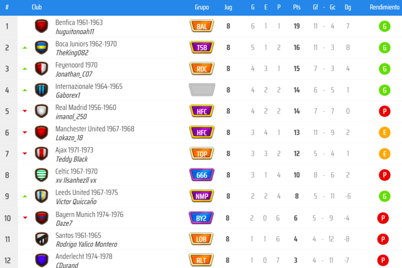The height and width of the screenshot is (268, 402).
Task: Open Ajax 1971-1973 club page
Action: tap(74, 150)
